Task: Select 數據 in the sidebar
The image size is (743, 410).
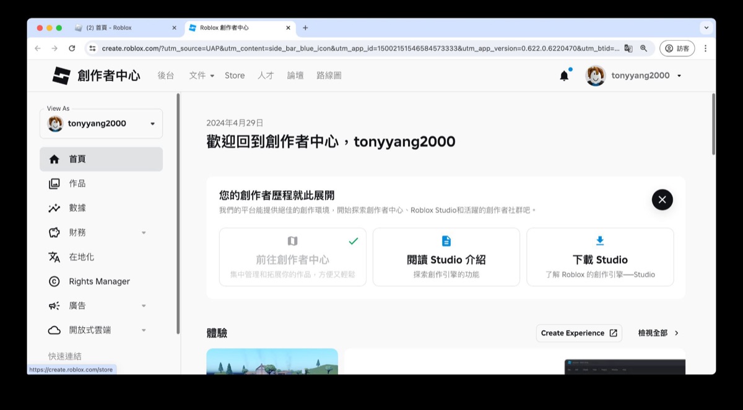Action: pyautogui.click(x=102, y=208)
